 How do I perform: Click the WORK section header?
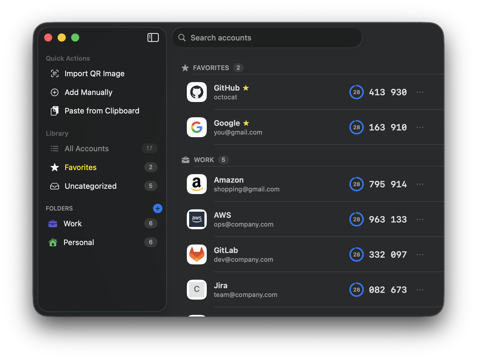click(204, 160)
